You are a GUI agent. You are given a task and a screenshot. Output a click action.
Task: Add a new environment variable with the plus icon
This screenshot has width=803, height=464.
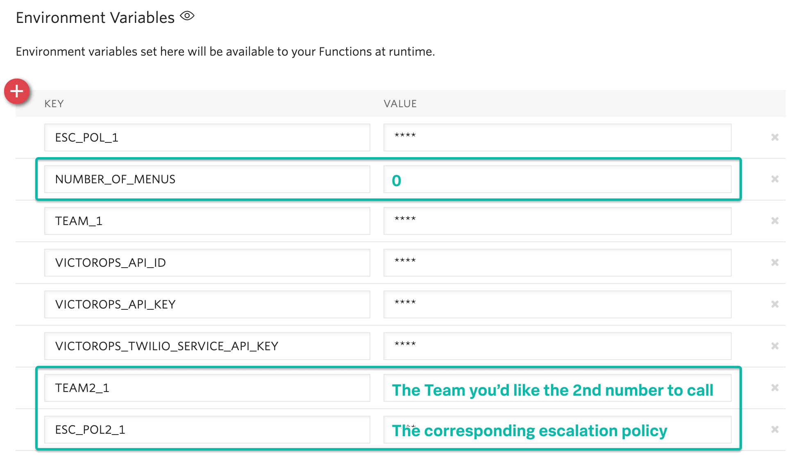(x=17, y=92)
